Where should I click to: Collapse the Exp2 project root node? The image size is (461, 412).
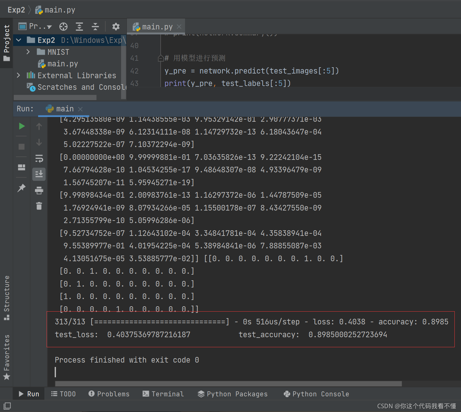[x=19, y=40]
